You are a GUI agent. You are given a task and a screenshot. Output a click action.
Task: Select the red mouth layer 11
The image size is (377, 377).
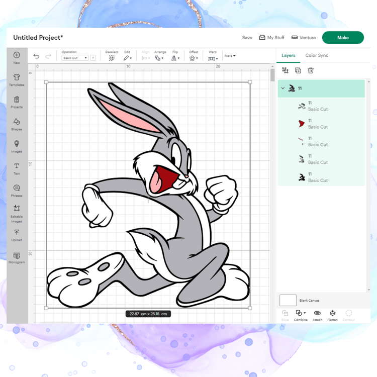tap(321, 124)
